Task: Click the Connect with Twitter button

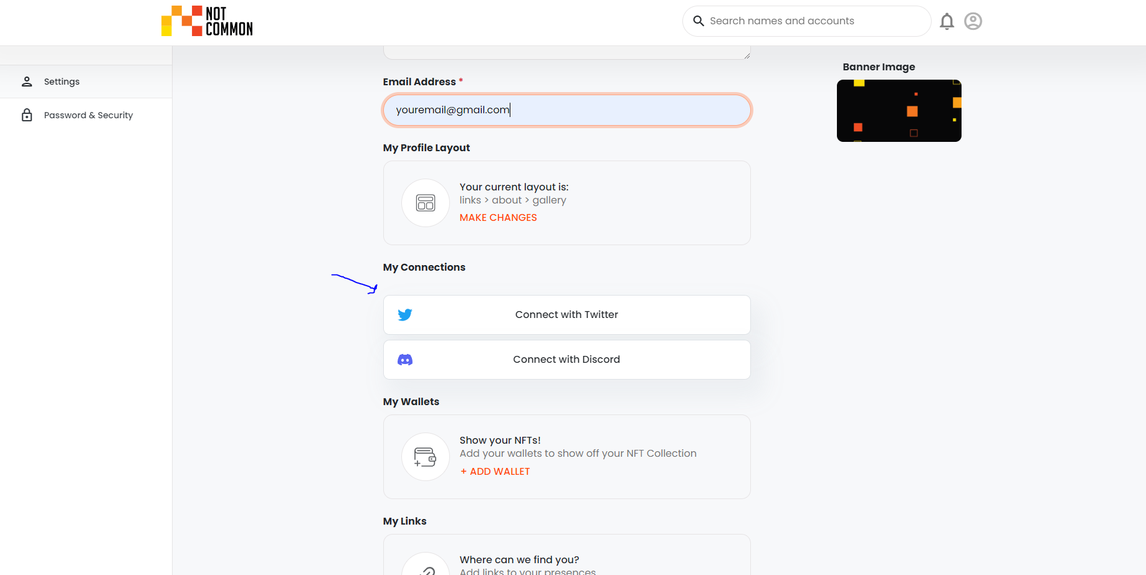Action: pyautogui.click(x=566, y=315)
